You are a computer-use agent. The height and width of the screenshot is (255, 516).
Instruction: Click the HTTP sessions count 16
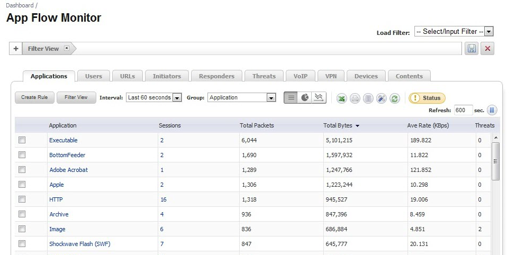pos(163,199)
